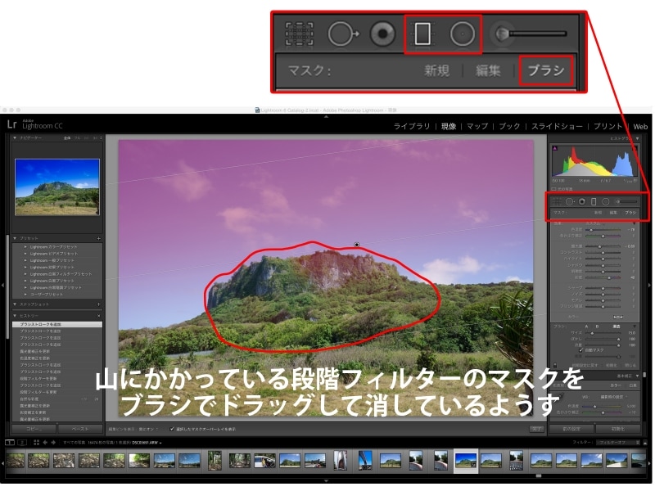The width and height of the screenshot is (655, 491).
Task: Select the Adjustment Brush tool icon
Action: (x=618, y=202)
